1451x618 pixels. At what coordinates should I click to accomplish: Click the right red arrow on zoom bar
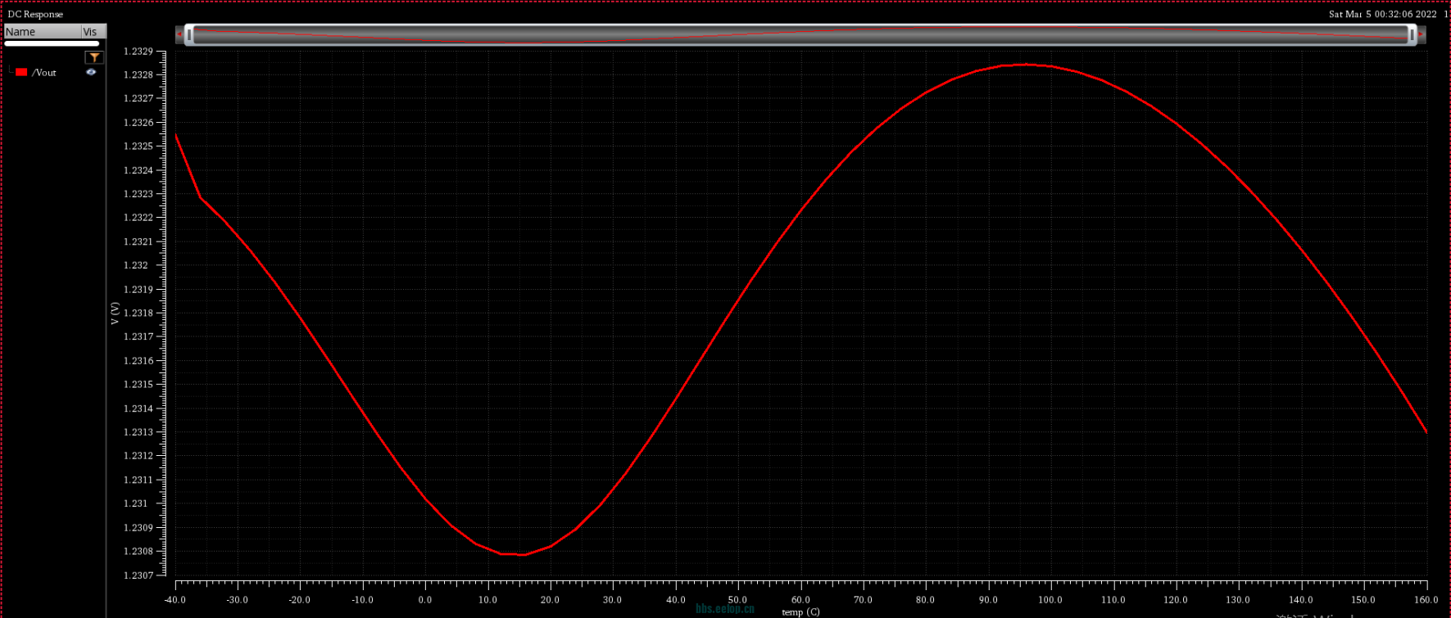point(1422,34)
